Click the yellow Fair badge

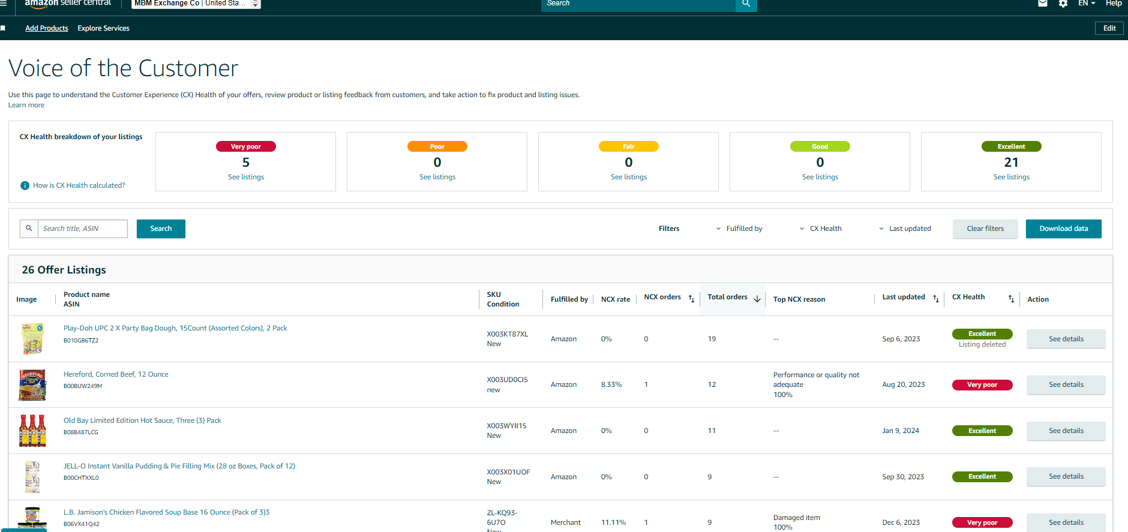click(629, 146)
